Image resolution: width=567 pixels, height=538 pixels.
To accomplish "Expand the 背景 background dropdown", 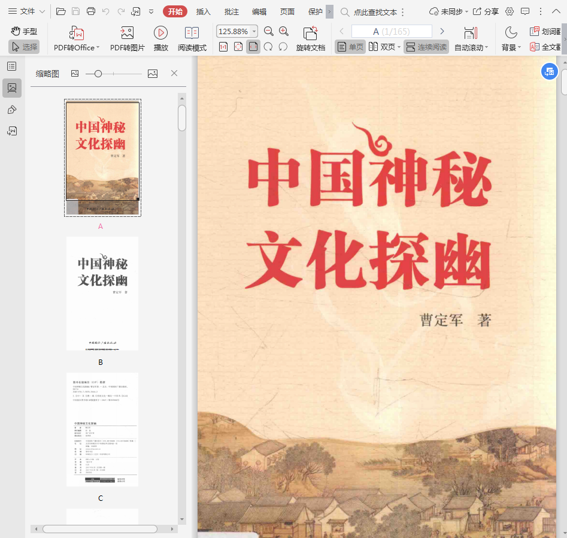I will (x=519, y=47).
